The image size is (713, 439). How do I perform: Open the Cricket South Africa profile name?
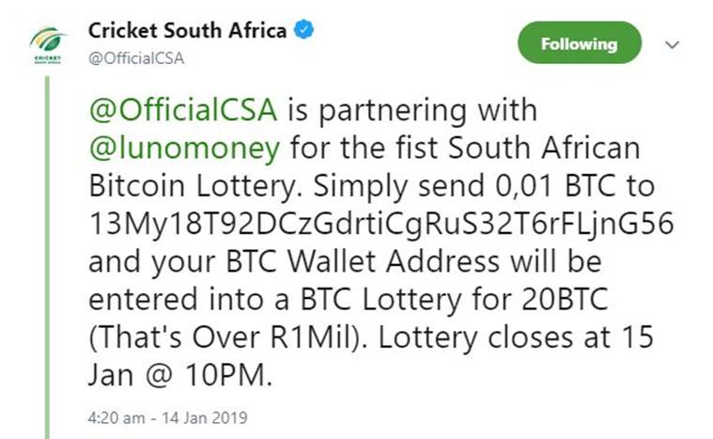coord(187,30)
